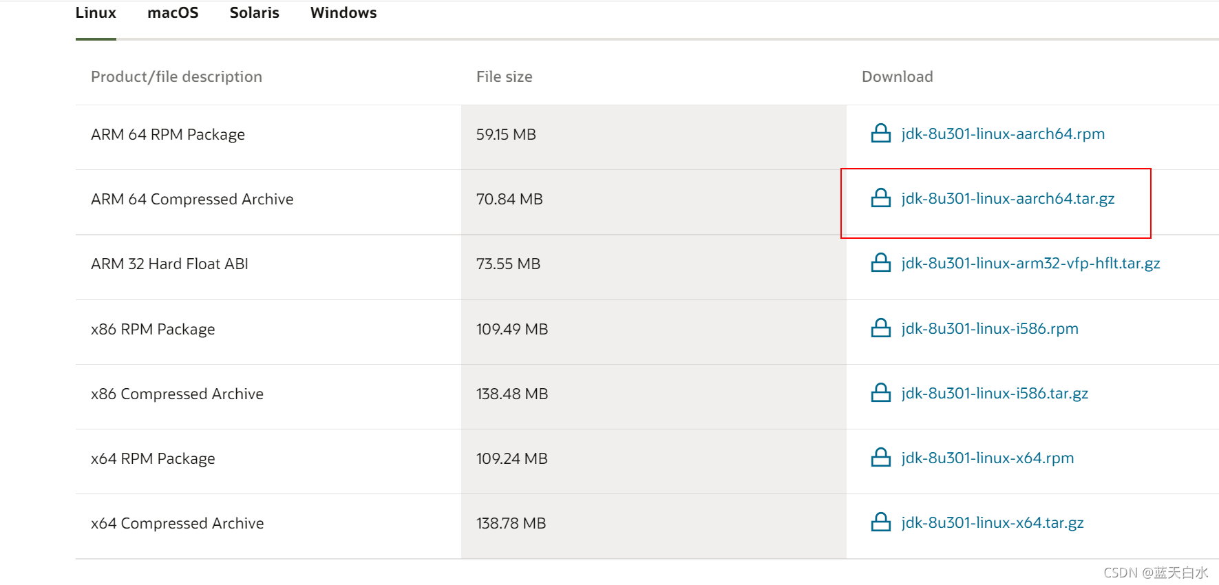This screenshot has height=585, width=1219.
Task: Click lock icon beside jdk-8u301-linux-i586.rpm
Action: pos(881,328)
